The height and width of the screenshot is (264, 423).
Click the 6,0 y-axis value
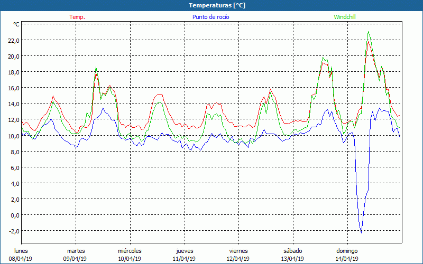(15, 167)
